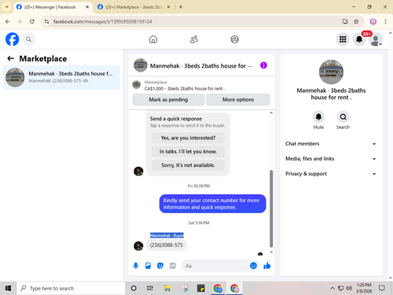
Task: Click the 'Kindly send your contact number' message
Action: (x=212, y=204)
